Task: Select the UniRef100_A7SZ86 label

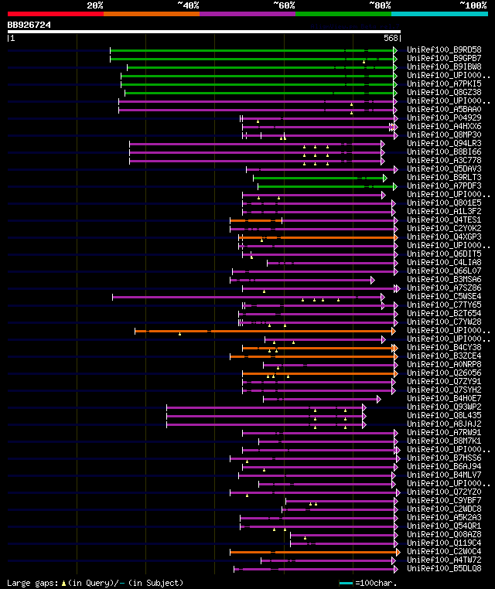Action: 444,288
